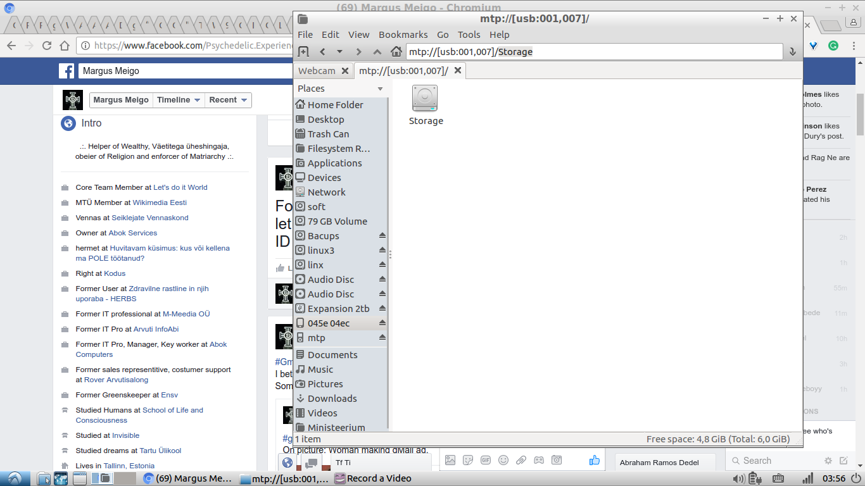This screenshot has width=865, height=486.
Task: Click the like thumbs-up icon in chat bar
Action: pos(594,460)
